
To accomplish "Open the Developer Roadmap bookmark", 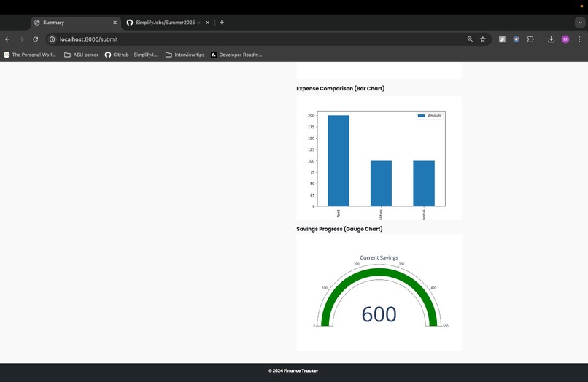I will click(x=236, y=55).
